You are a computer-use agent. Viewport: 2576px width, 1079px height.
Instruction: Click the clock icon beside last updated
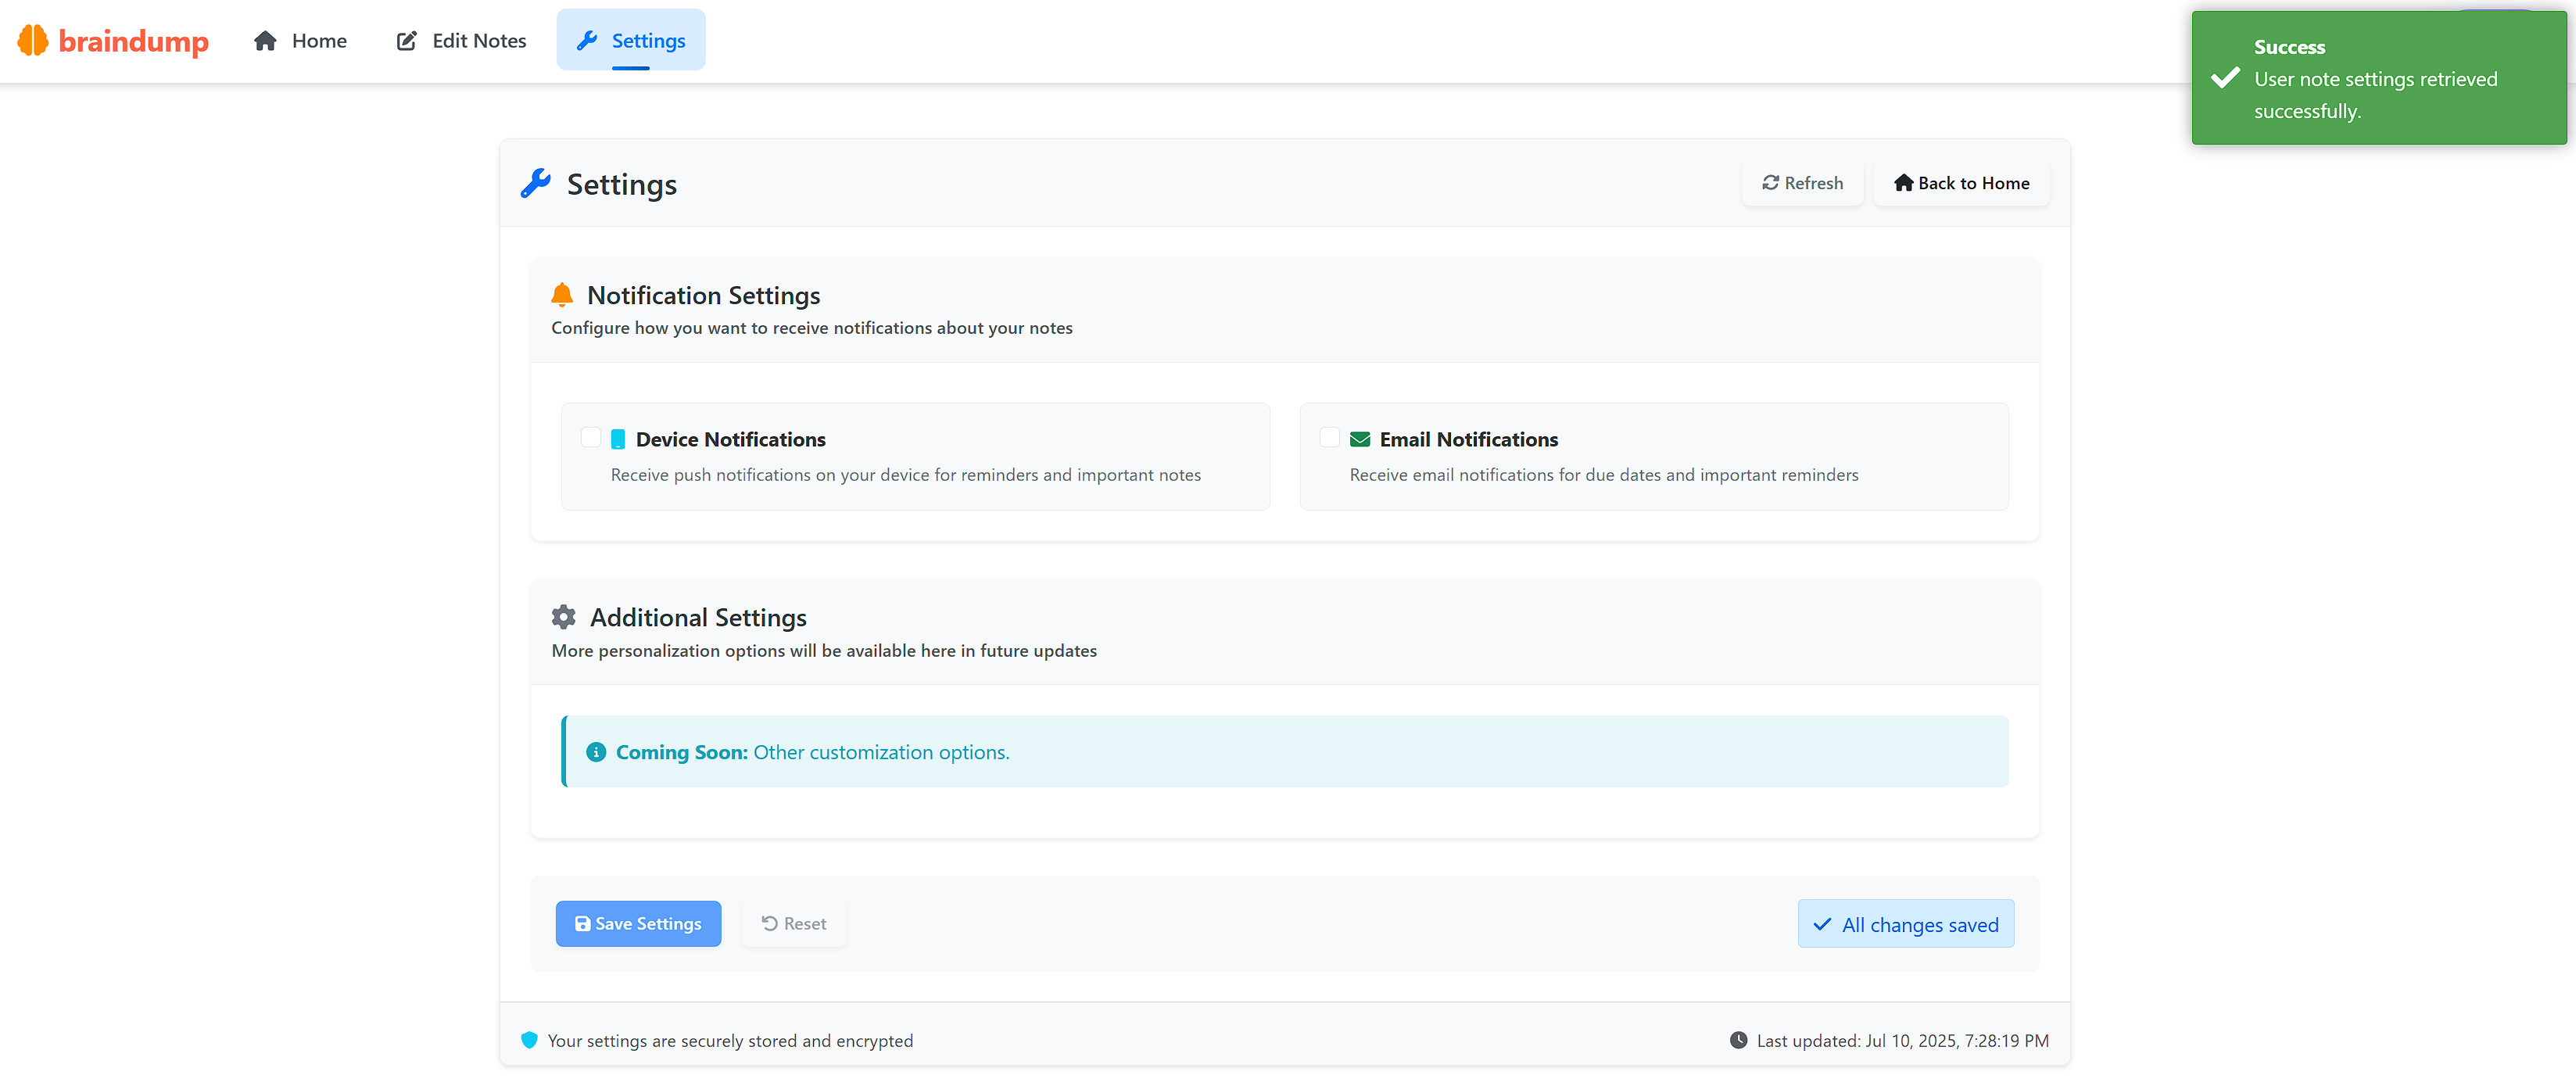point(1738,1040)
